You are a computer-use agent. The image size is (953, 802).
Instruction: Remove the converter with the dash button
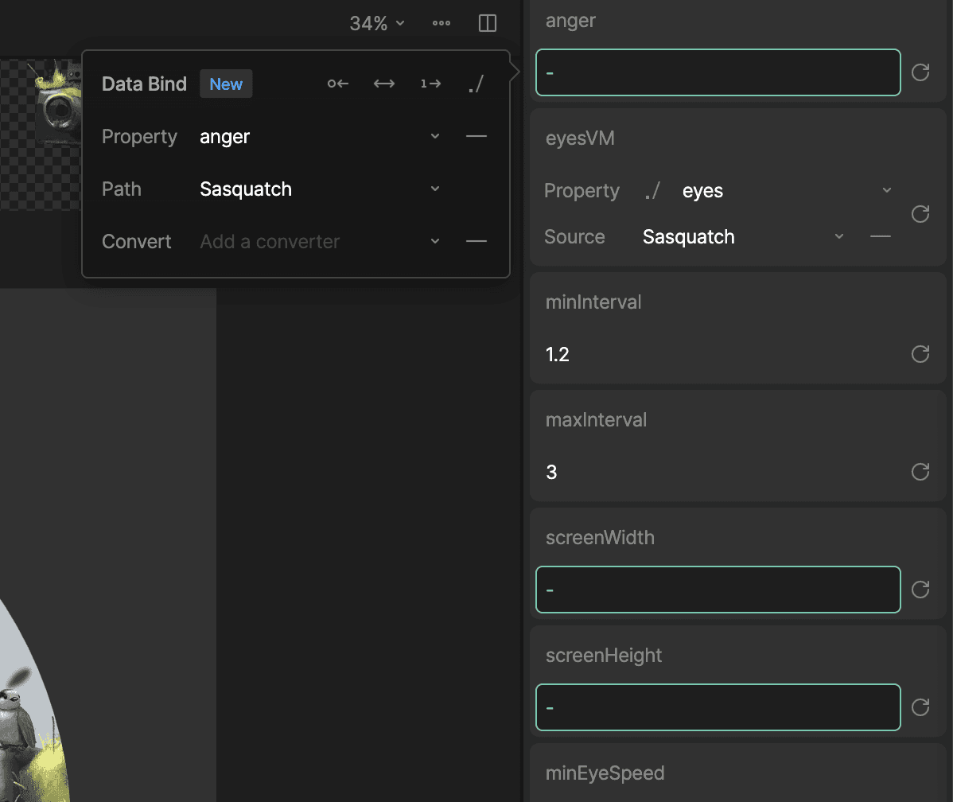pyautogui.click(x=476, y=241)
